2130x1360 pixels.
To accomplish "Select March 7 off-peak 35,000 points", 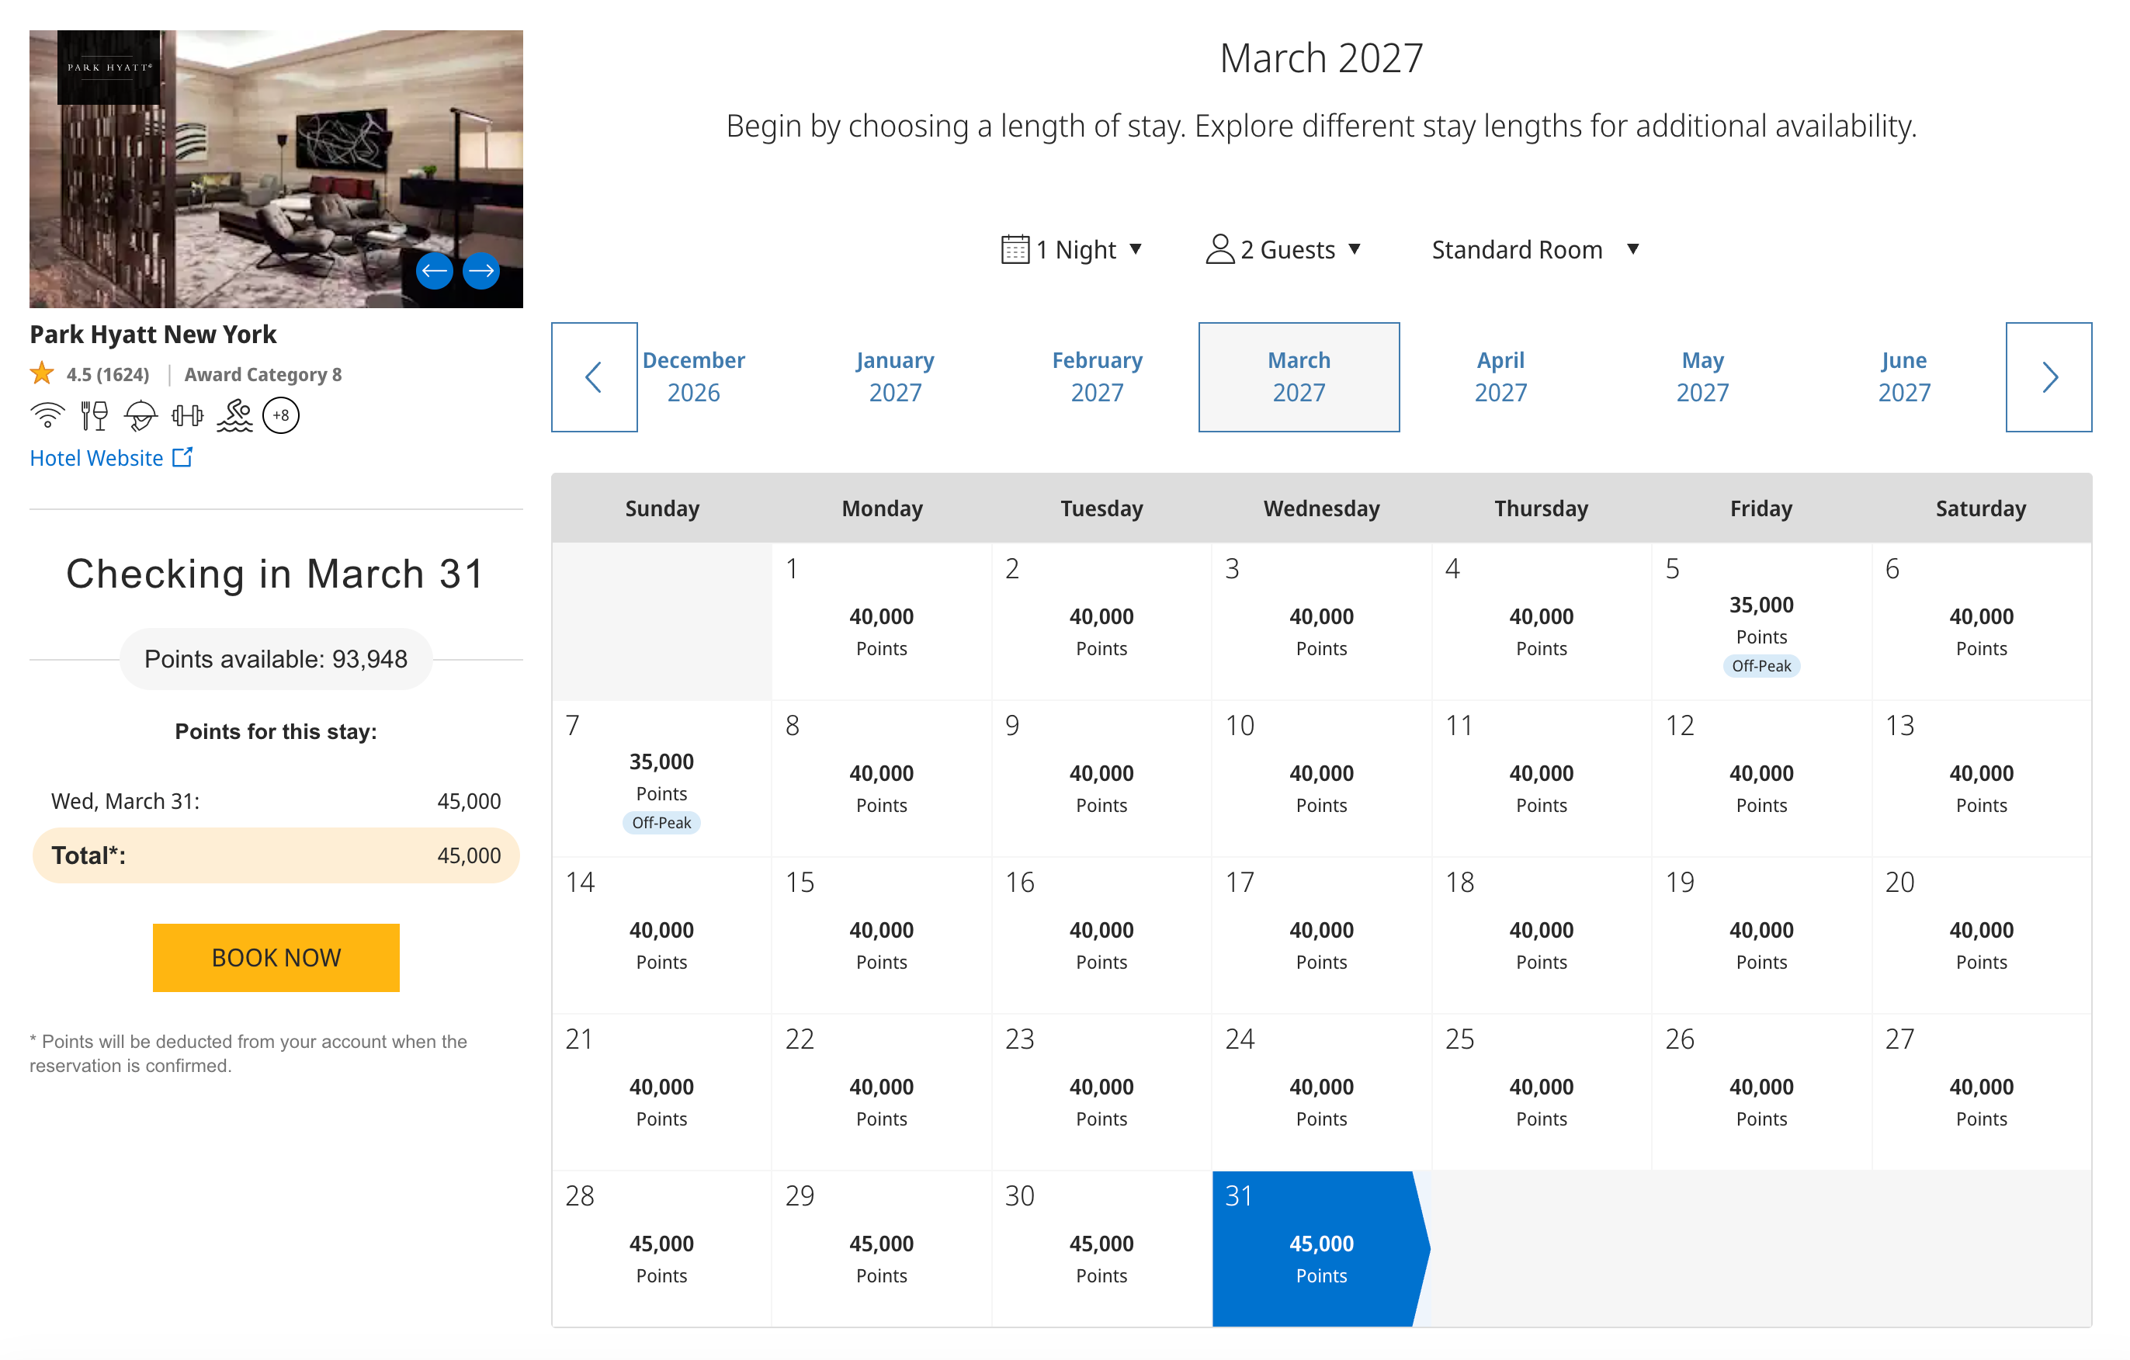I will [x=661, y=778].
